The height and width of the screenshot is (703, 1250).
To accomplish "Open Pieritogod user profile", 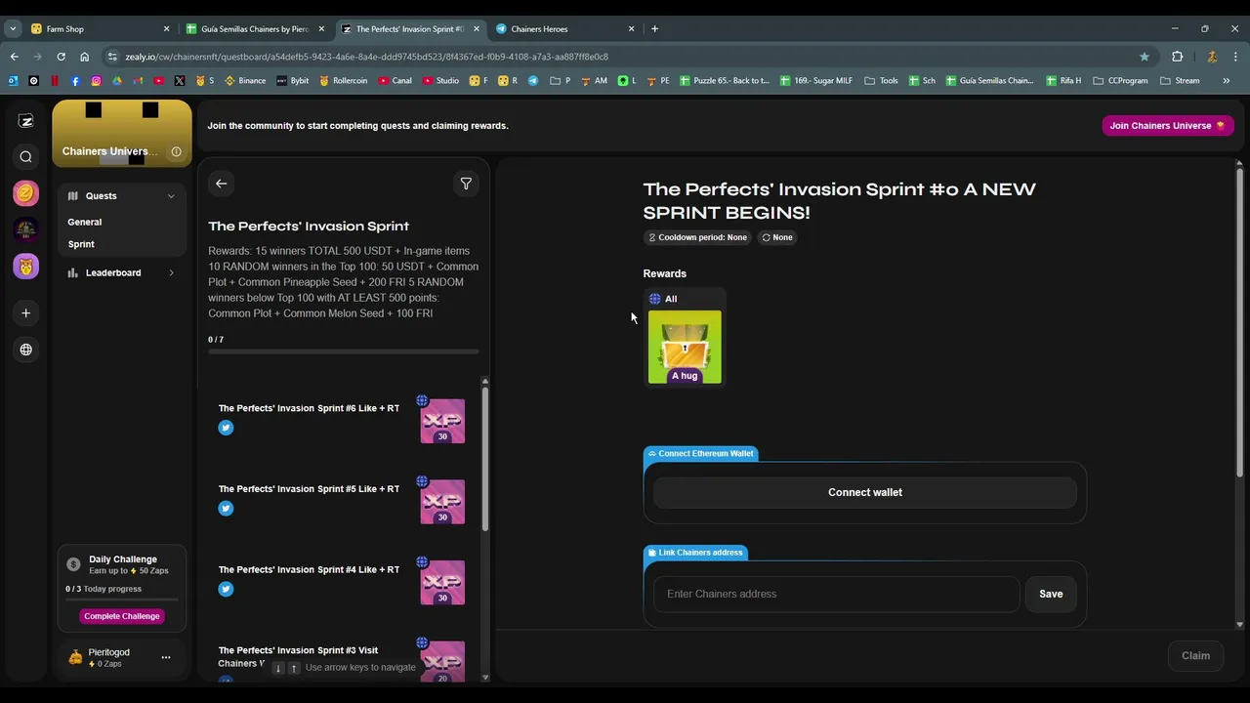I will point(108,658).
